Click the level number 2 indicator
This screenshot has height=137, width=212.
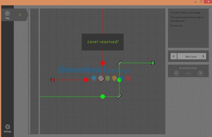(20, 15)
